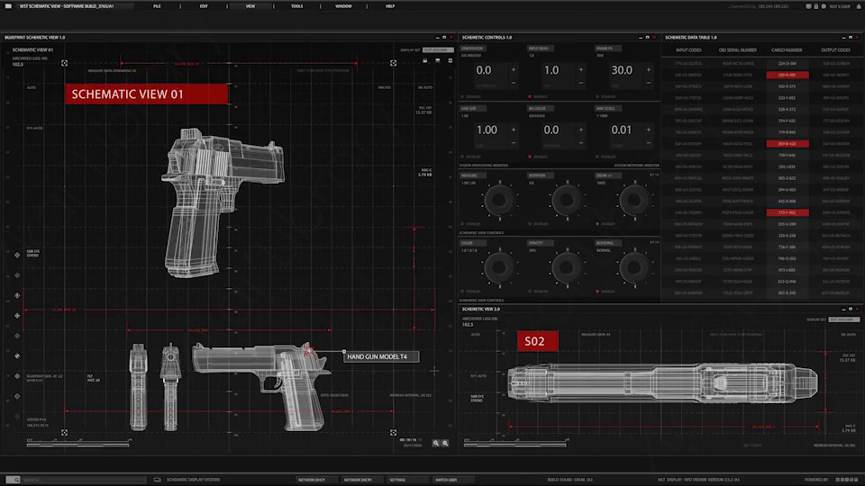Click the Network Encry. button

[x=362, y=480]
